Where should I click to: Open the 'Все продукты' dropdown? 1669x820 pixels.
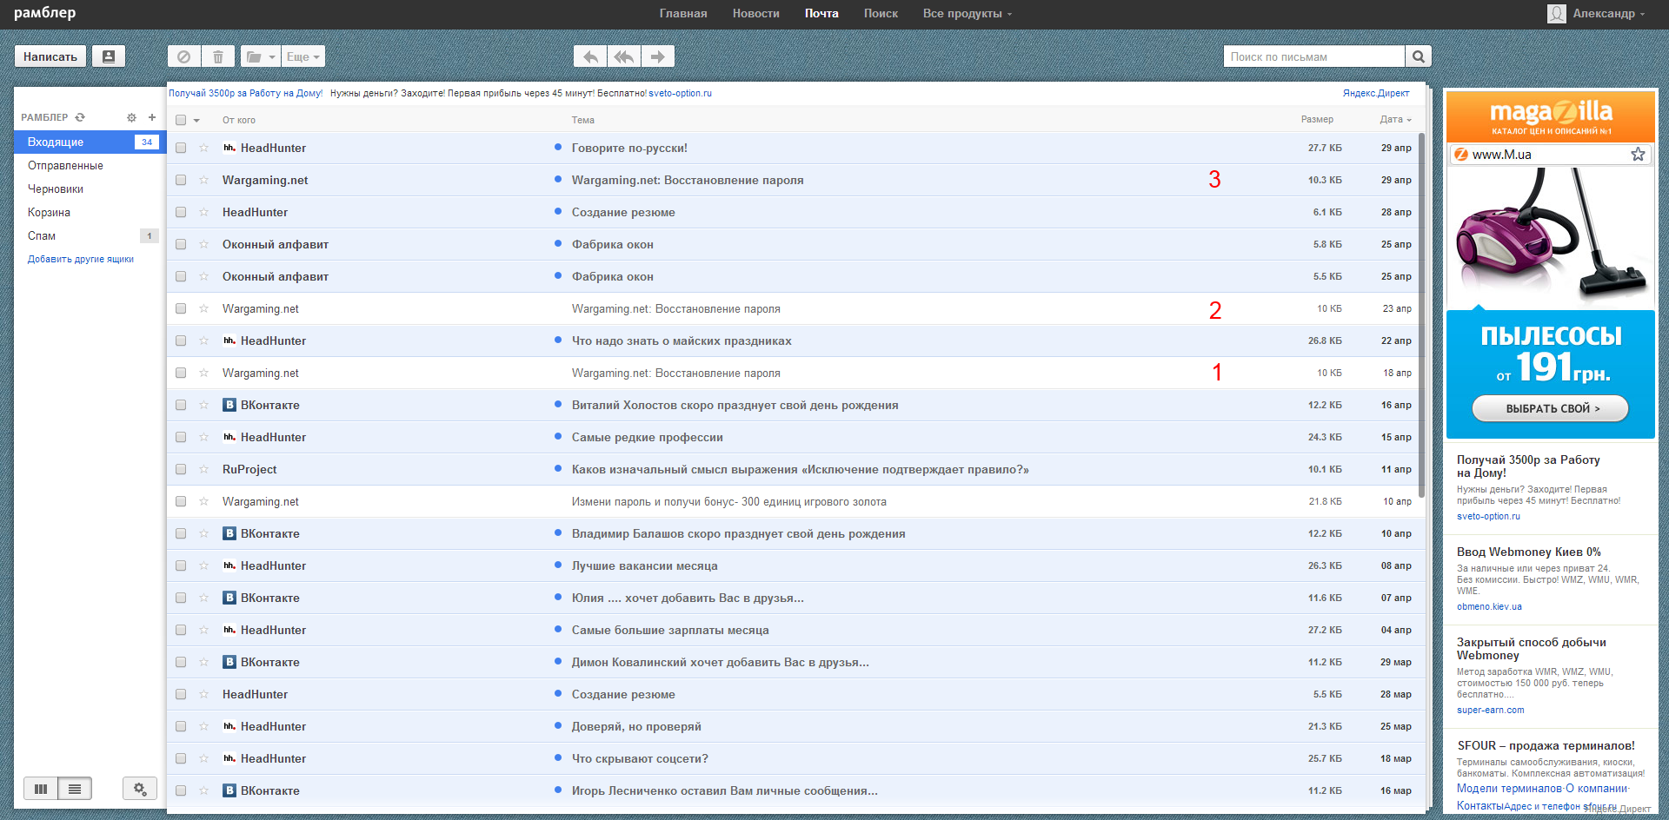coord(967,13)
